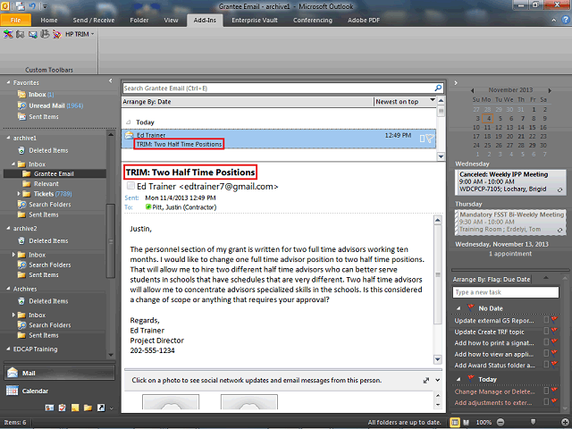Select the Relevant folder
572x429 pixels.
pyautogui.click(x=46, y=184)
